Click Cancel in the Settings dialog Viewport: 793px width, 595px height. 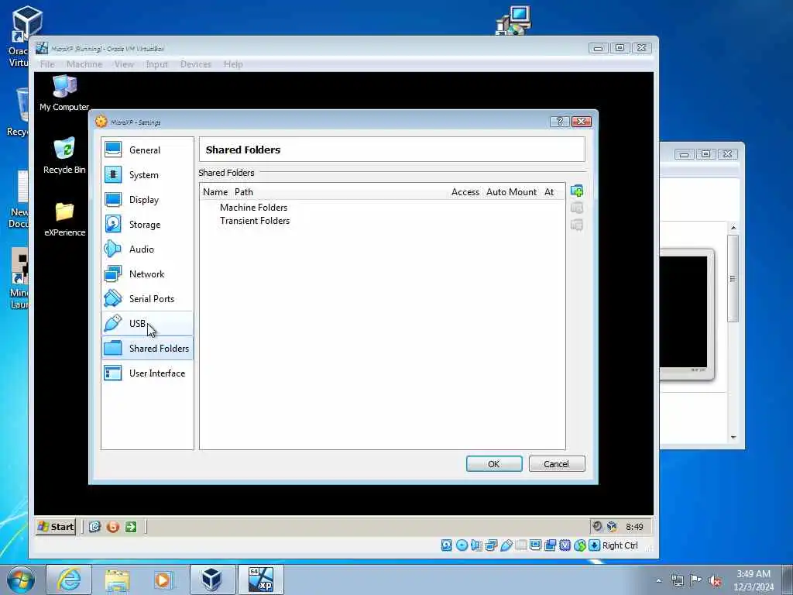pyautogui.click(x=557, y=464)
